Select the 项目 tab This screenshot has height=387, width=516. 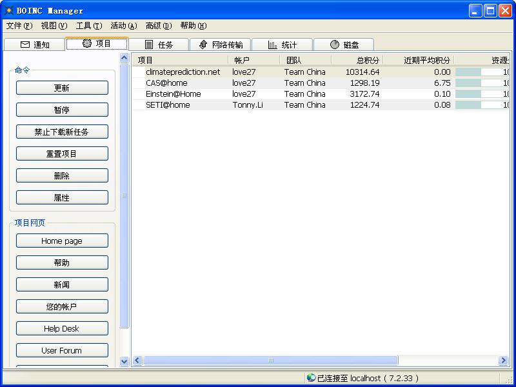click(97, 43)
